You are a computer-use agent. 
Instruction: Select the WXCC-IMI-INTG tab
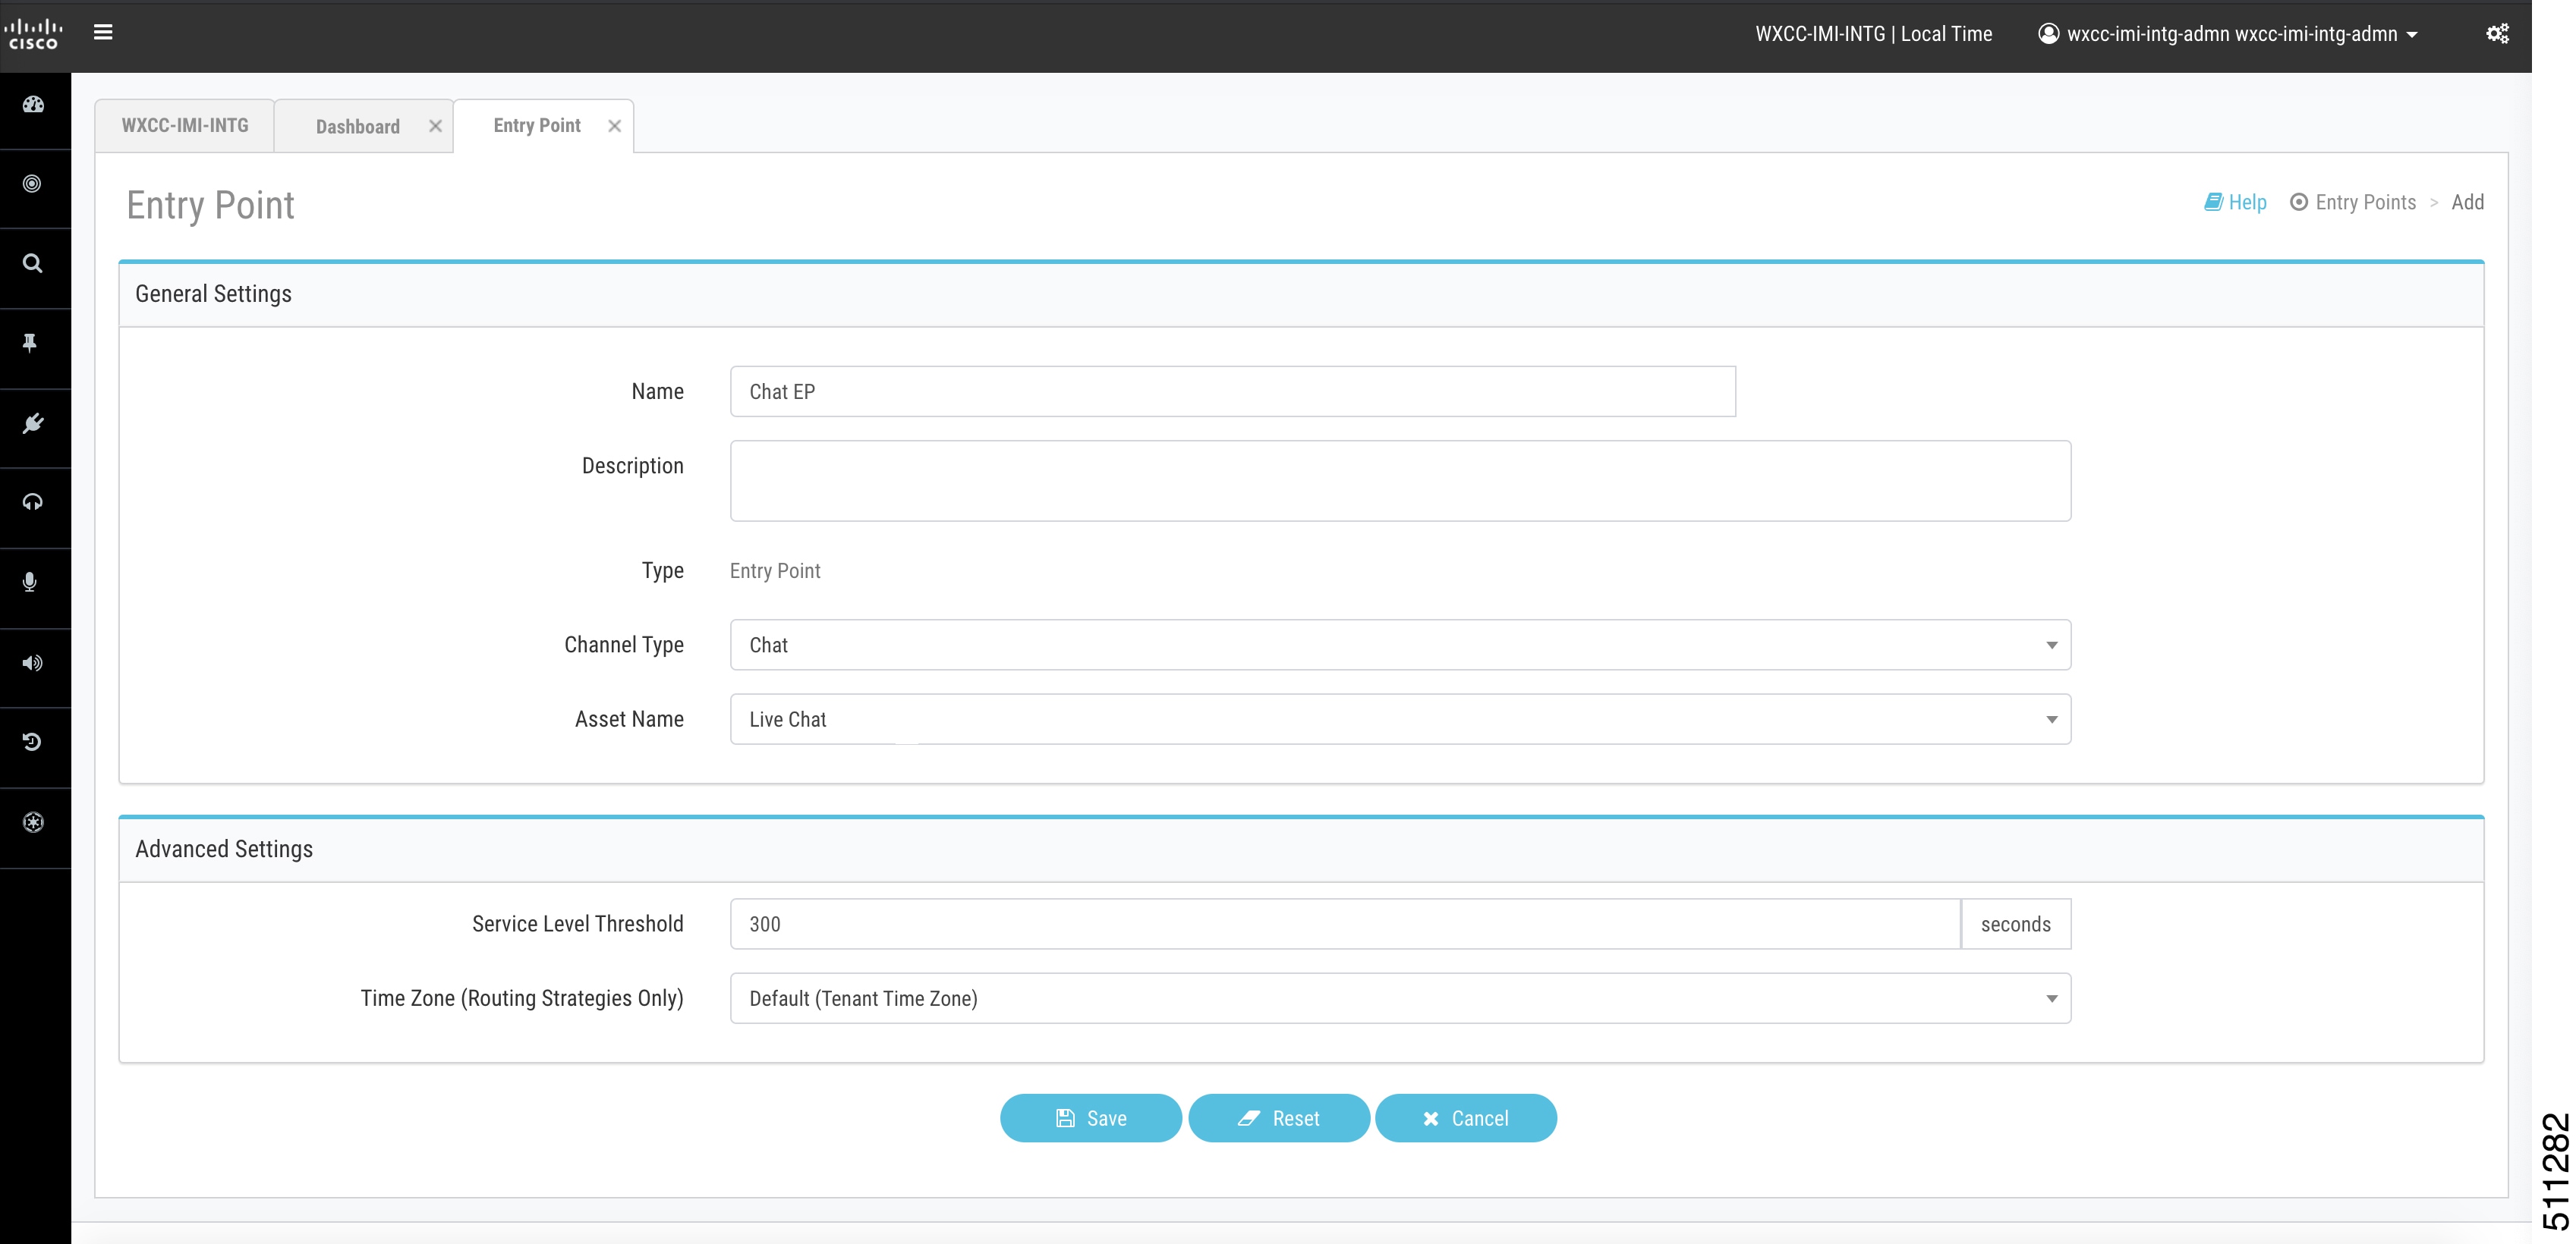pyautogui.click(x=184, y=125)
